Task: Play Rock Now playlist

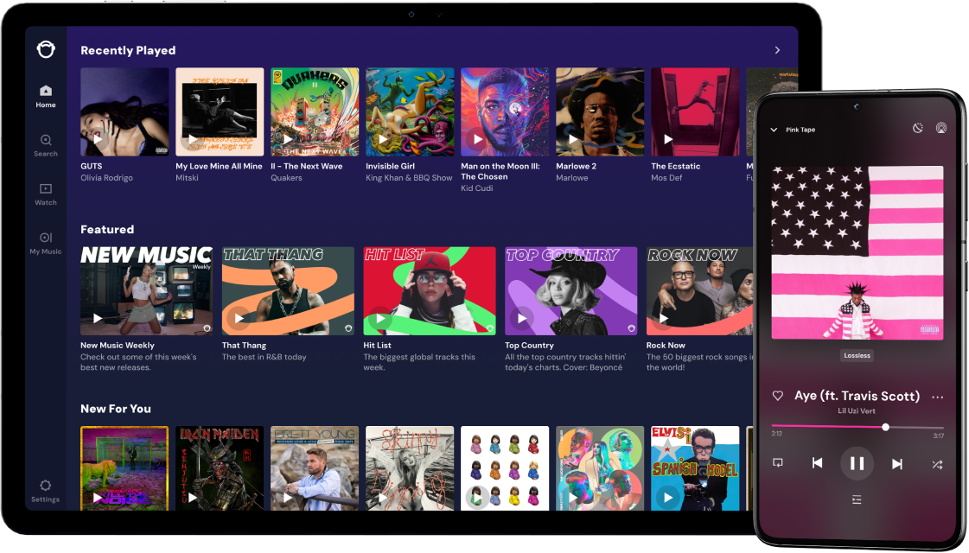Action: point(664,319)
